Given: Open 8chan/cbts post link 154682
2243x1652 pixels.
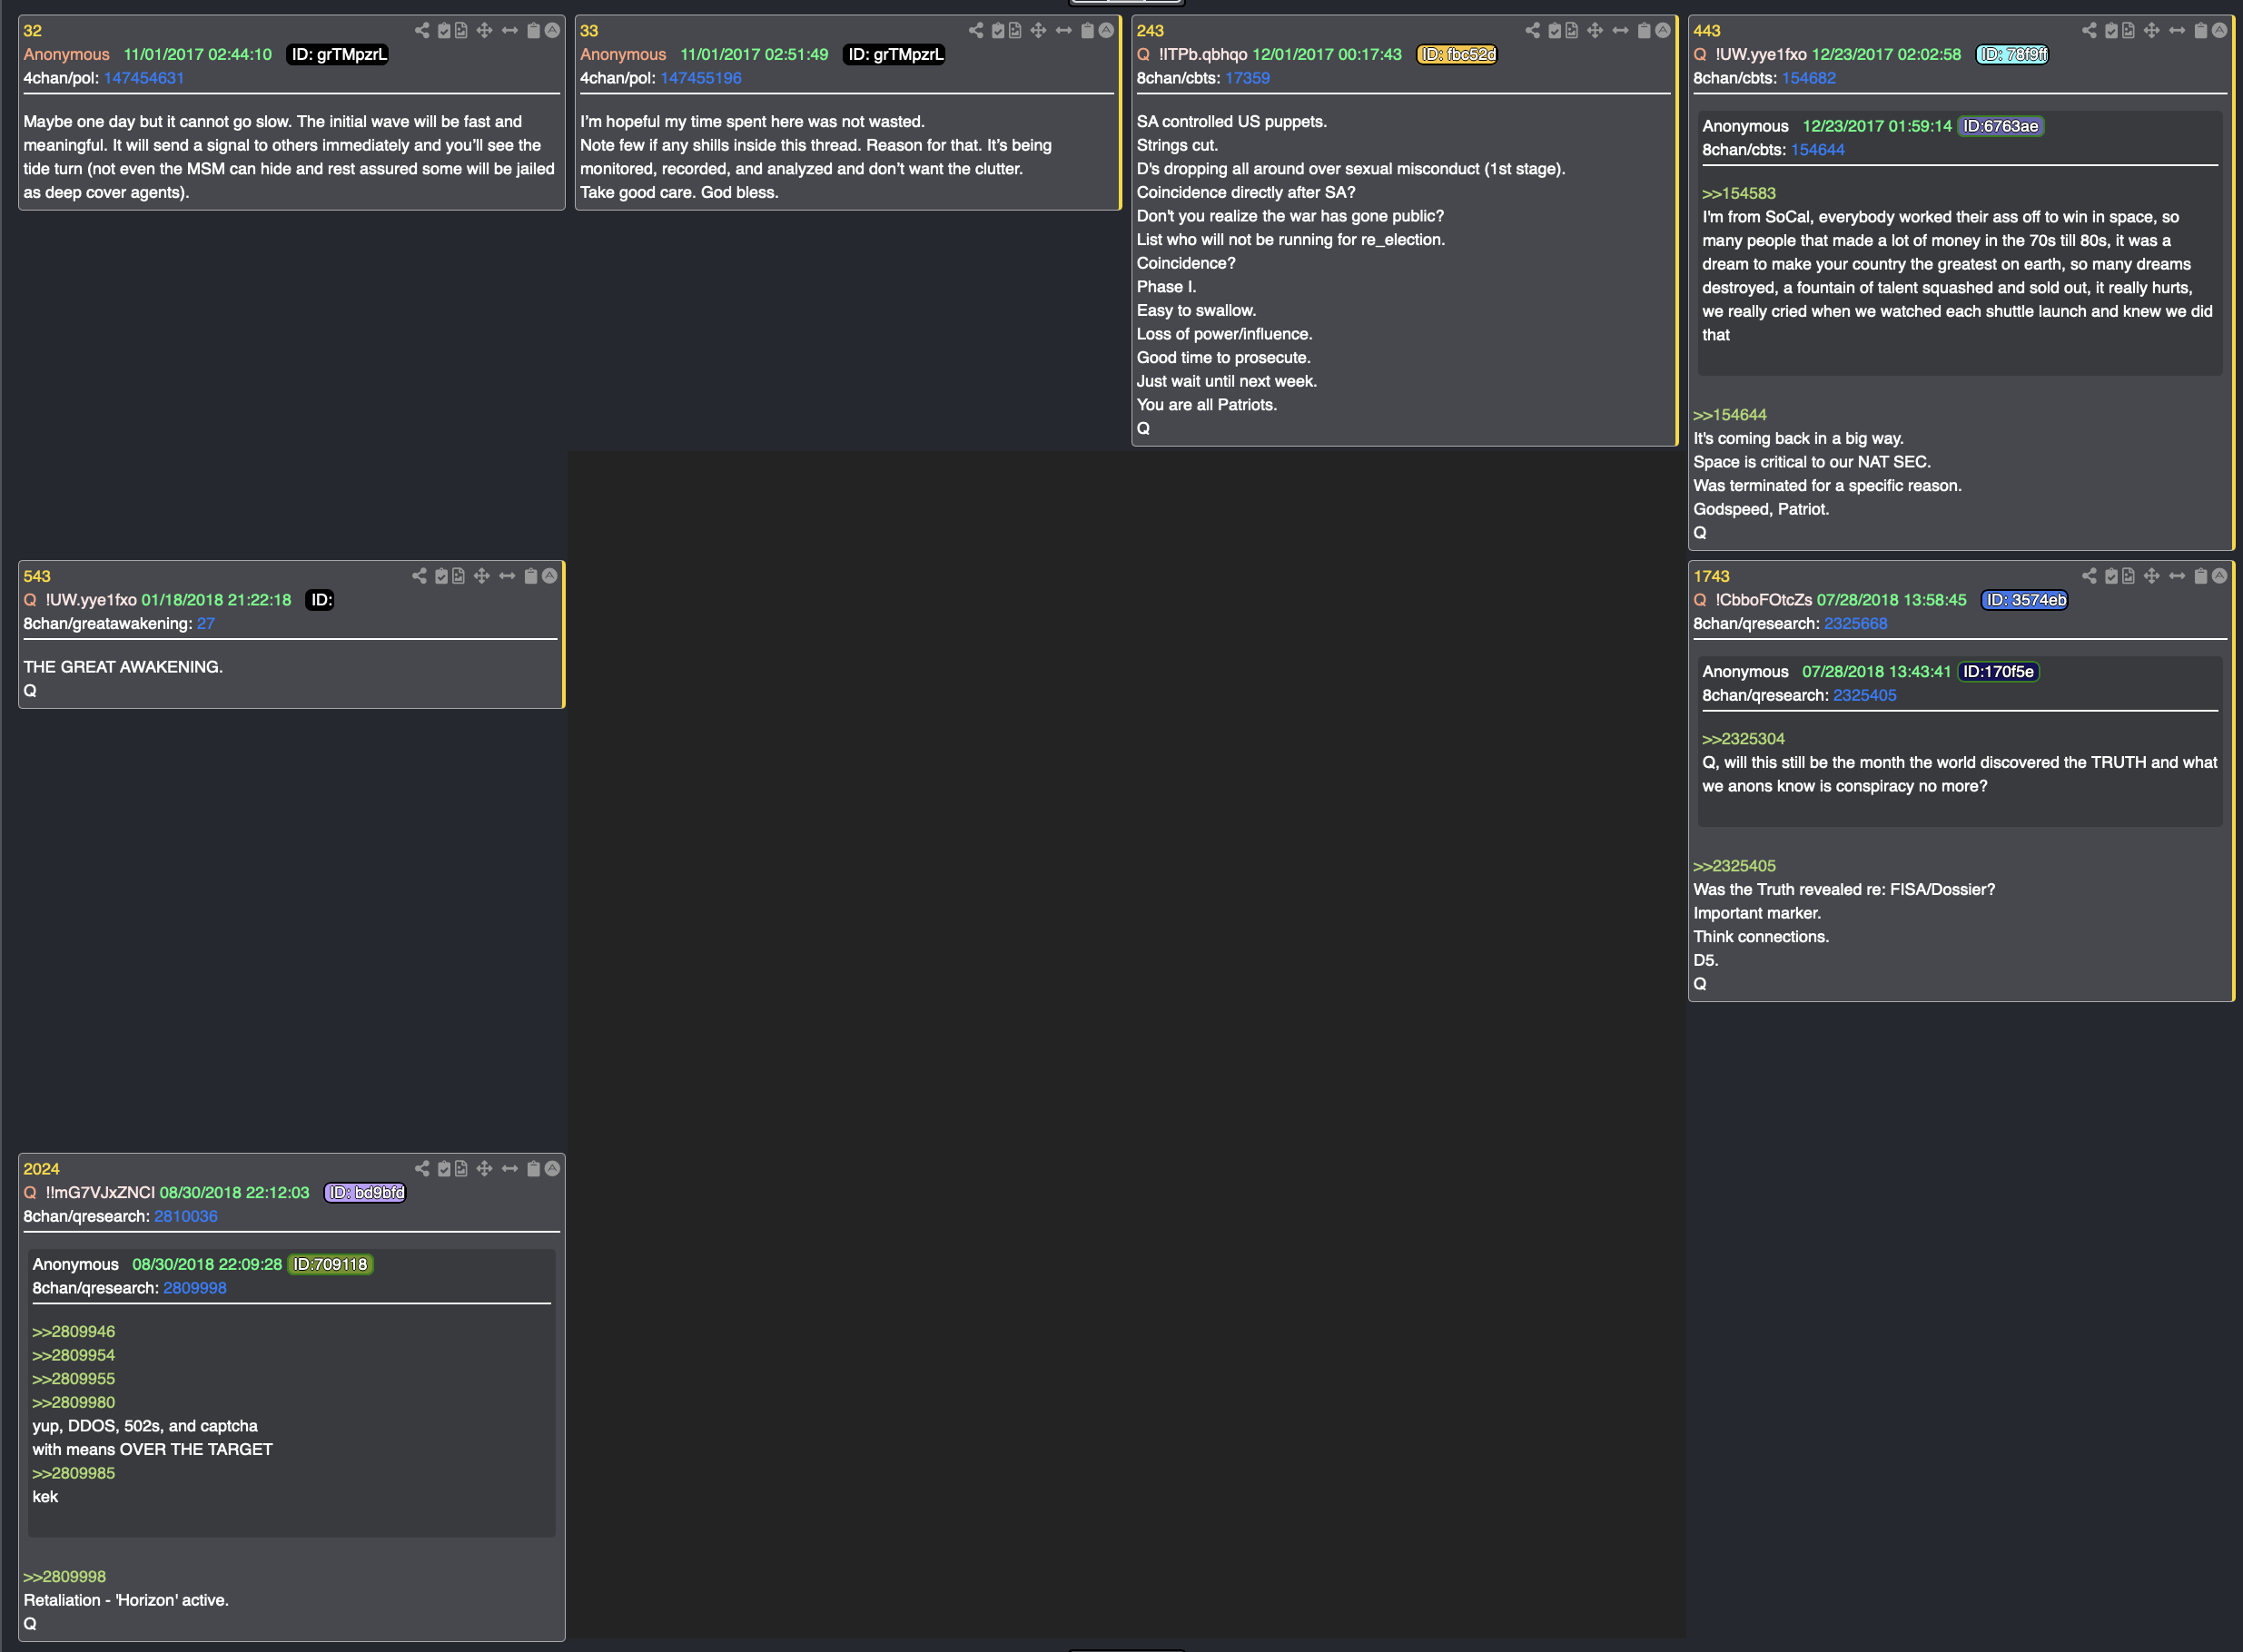Looking at the screenshot, I should 1809,78.
